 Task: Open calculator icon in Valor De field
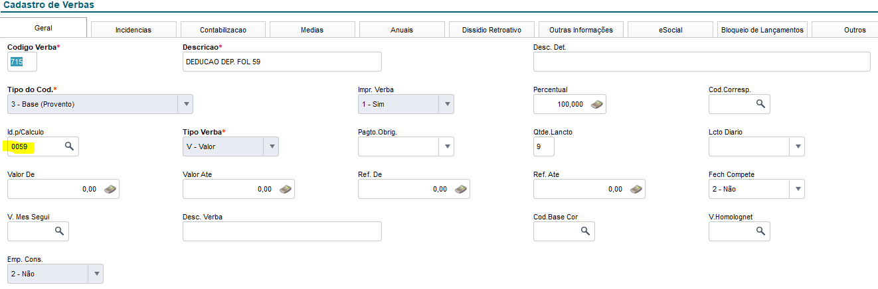[110, 189]
